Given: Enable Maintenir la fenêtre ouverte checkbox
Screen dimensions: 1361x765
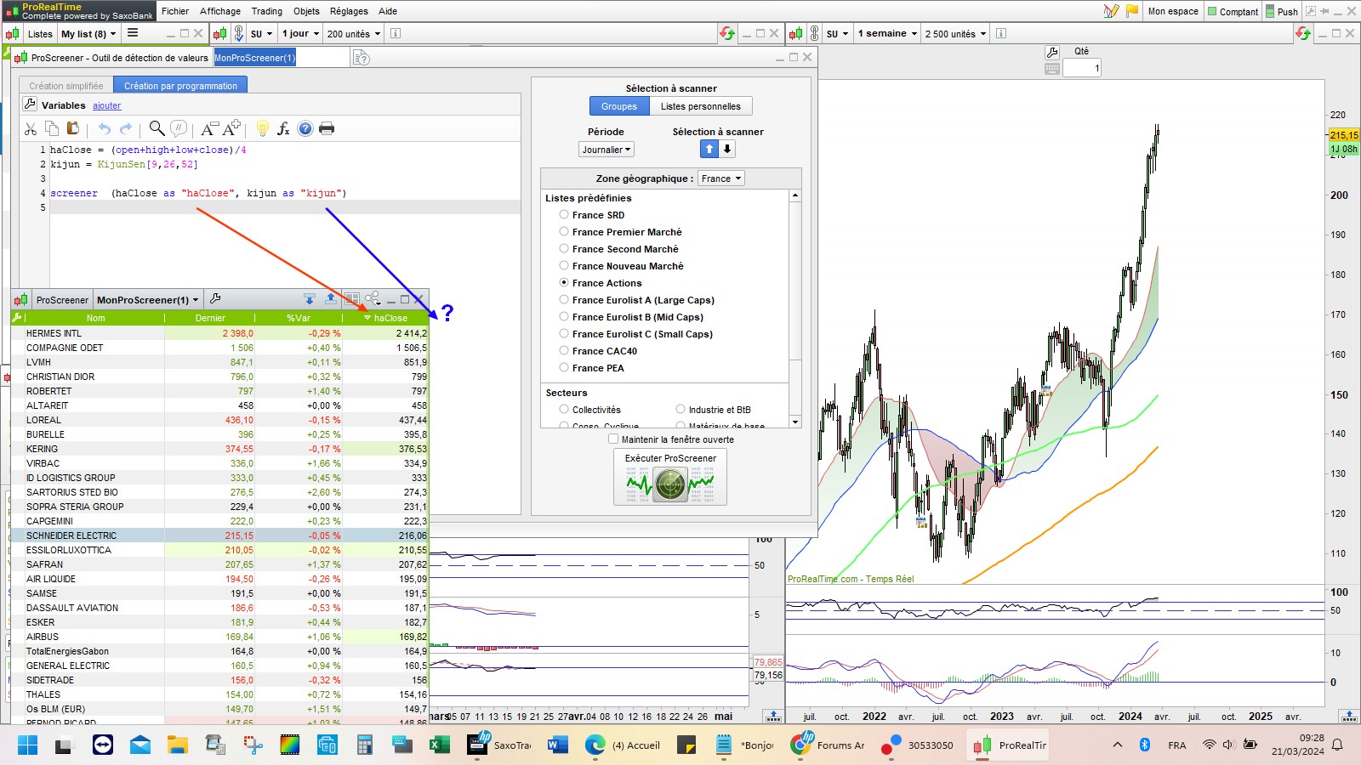Looking at the screenshot, I should 613,439.
